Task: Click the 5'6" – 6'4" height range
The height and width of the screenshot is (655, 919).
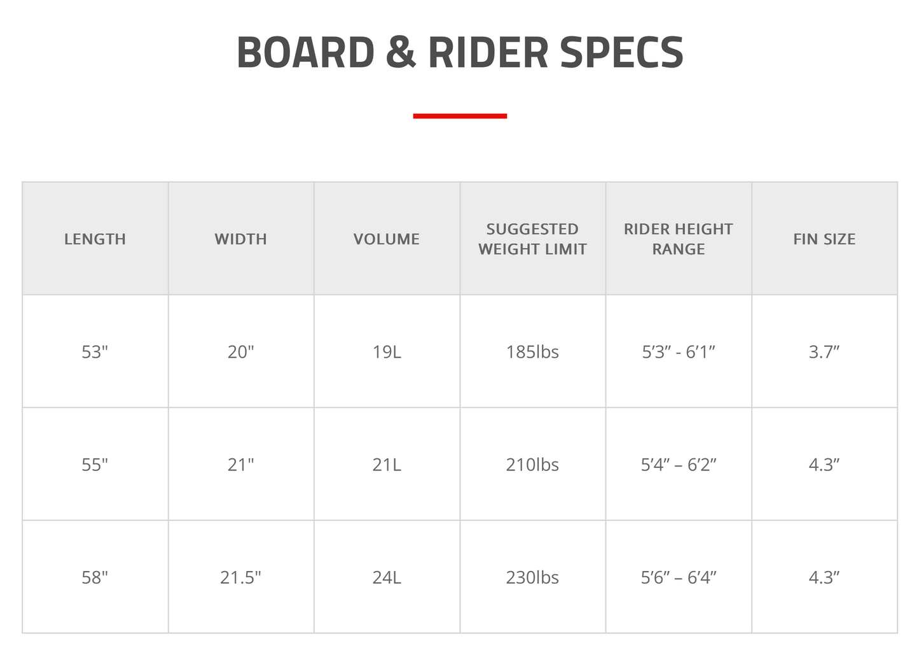Action: point(678,577)
